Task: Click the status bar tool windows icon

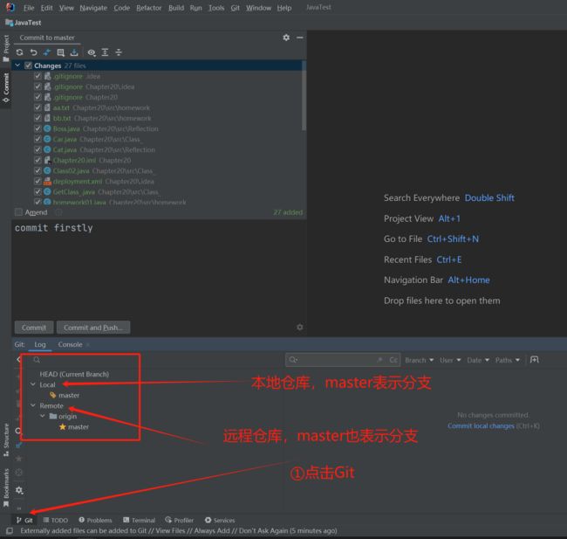Action: [10, 530]
